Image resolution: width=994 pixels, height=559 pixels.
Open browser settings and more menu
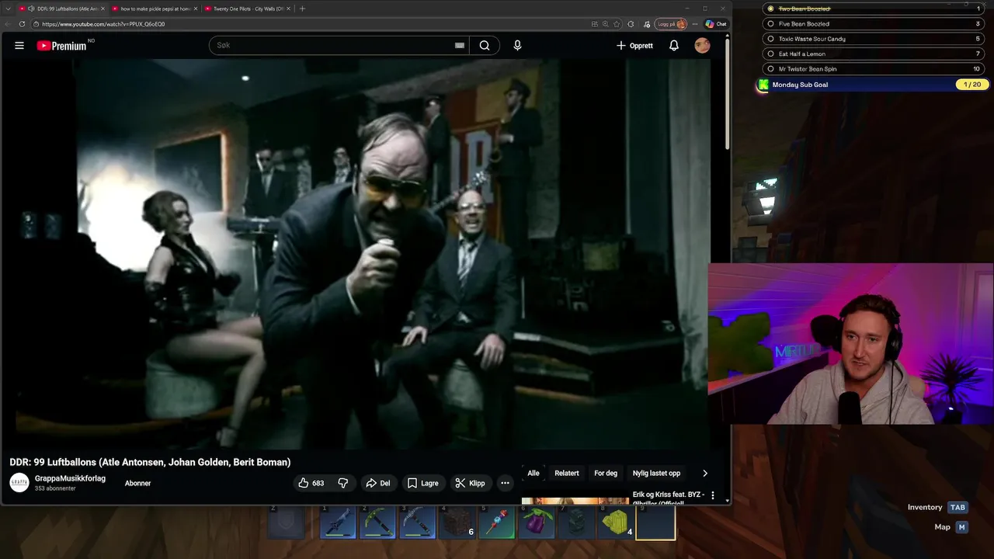695,24
